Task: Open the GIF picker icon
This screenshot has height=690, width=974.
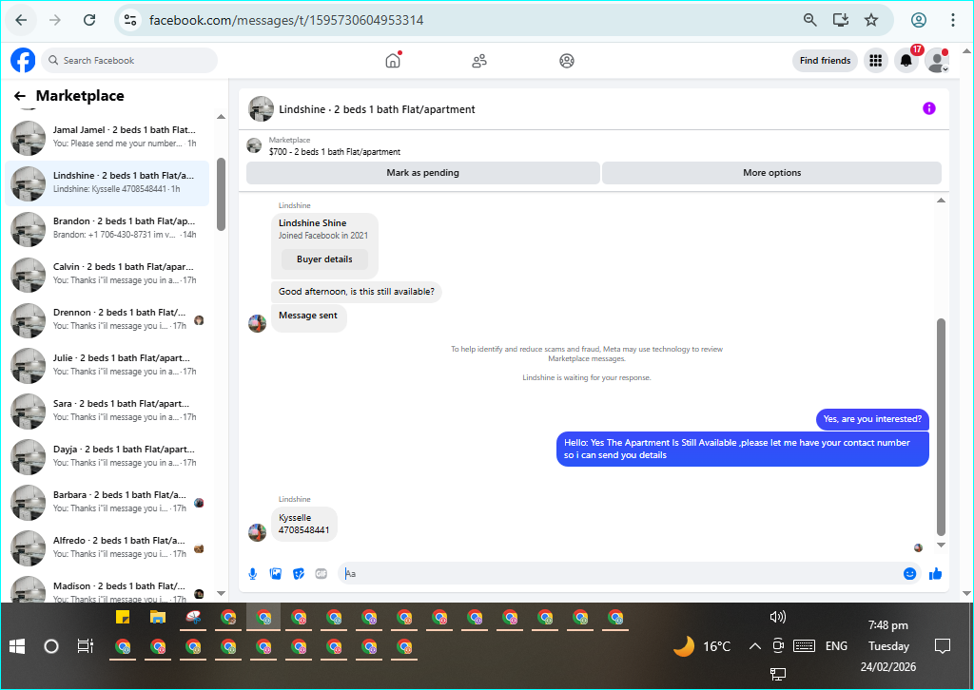Action: click(321, 574)
